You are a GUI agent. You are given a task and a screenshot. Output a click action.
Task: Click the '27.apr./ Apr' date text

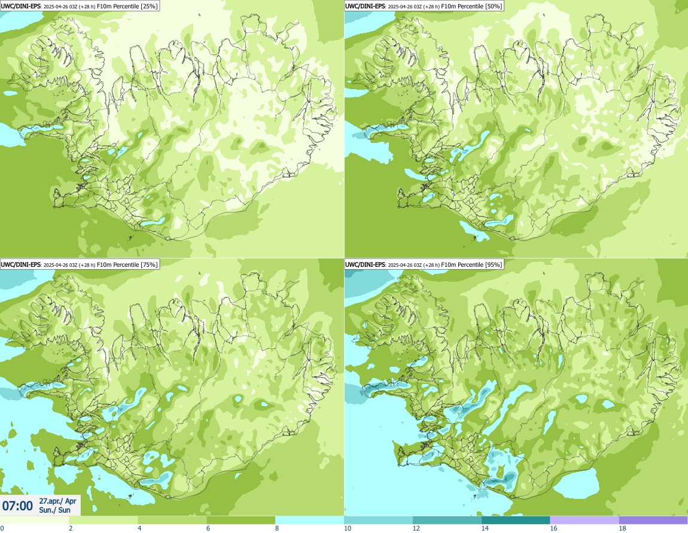(x=57, y=501)
